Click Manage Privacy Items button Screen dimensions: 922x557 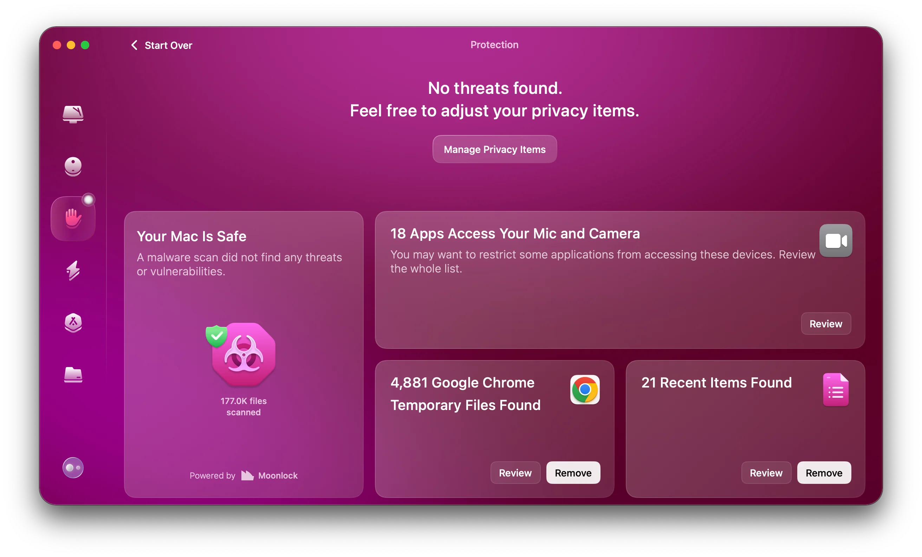(x=495, y=149)
